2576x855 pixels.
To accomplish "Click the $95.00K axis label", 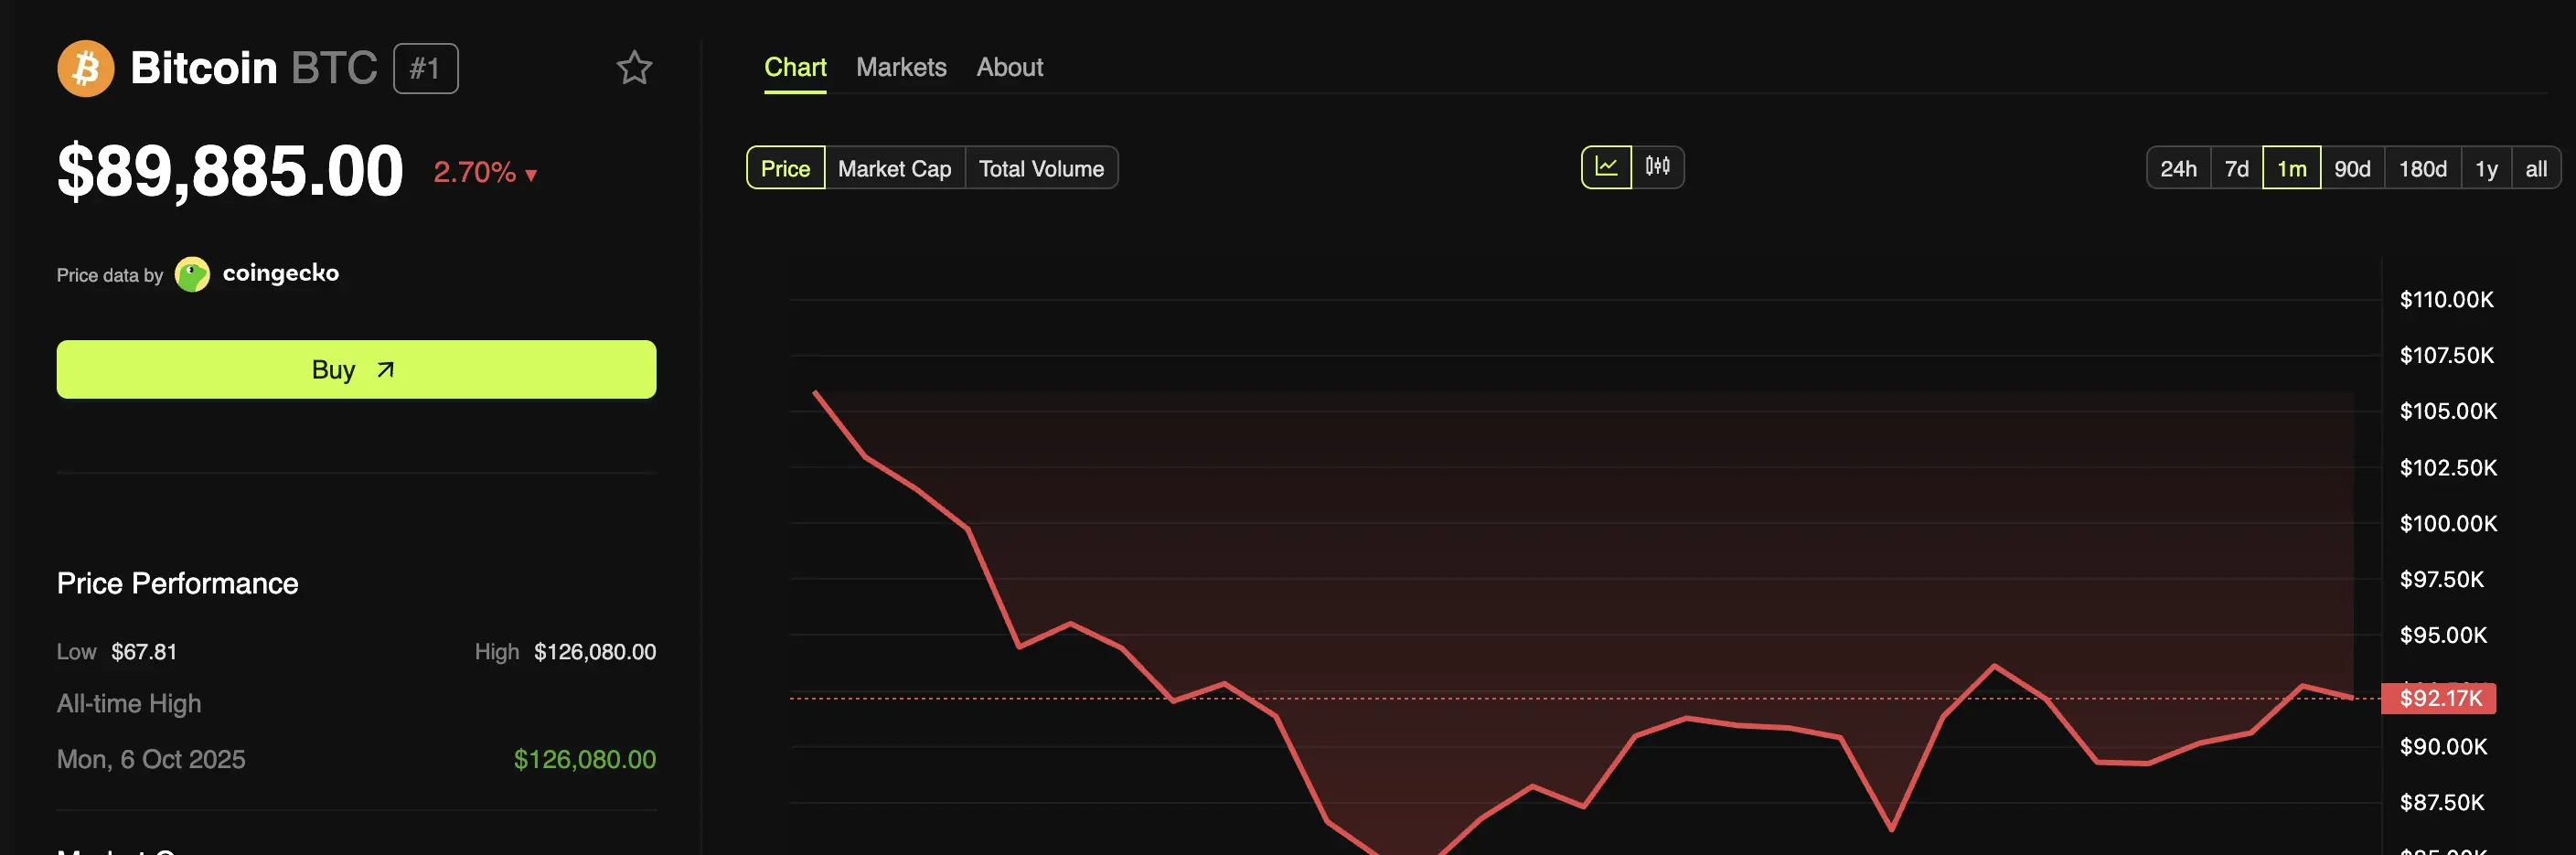I will click(x=2443, y=635).
